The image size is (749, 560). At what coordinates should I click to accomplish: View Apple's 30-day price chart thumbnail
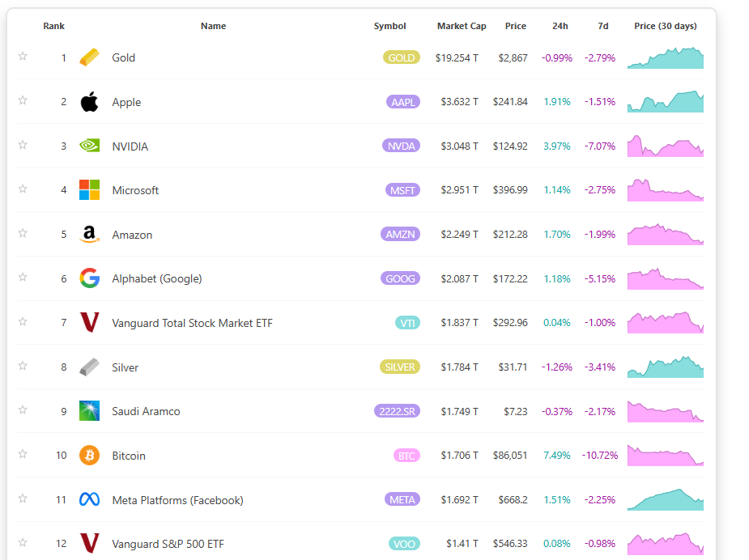coord(666,102)
